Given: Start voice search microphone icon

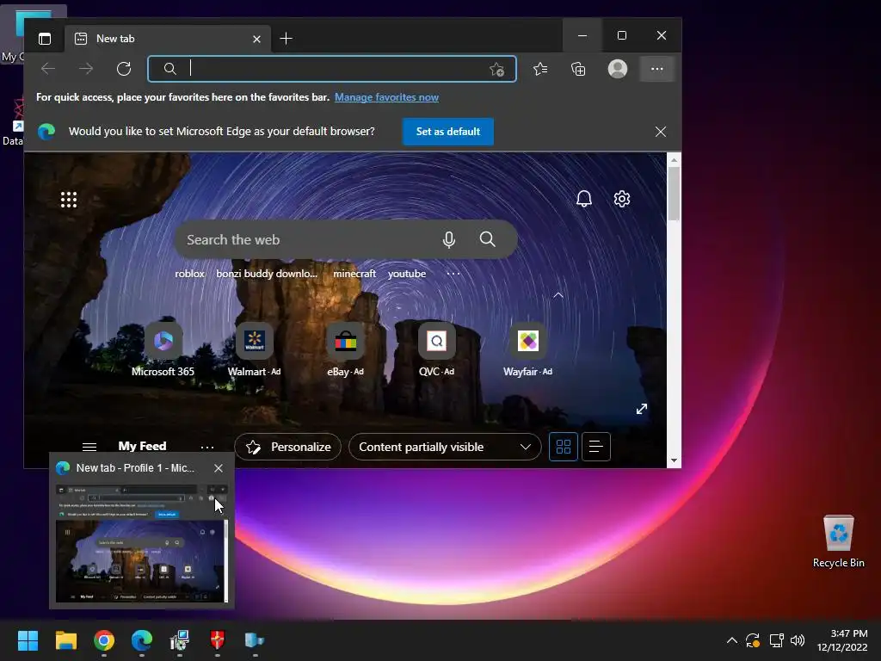Looking at the screenshot, I should point(448,239).
